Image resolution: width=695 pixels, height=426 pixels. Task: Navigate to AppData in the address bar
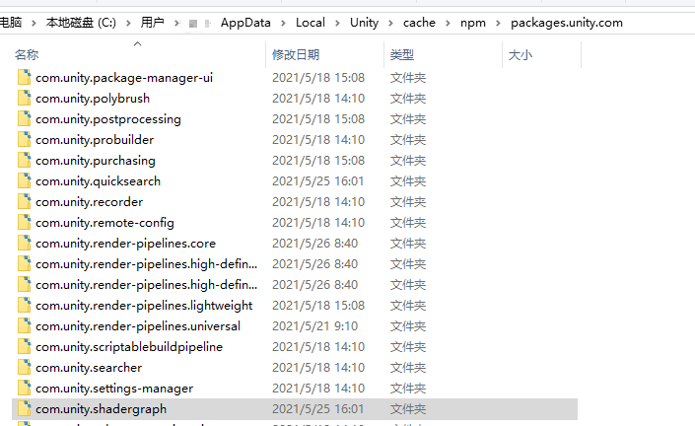(x=245, y=22)
